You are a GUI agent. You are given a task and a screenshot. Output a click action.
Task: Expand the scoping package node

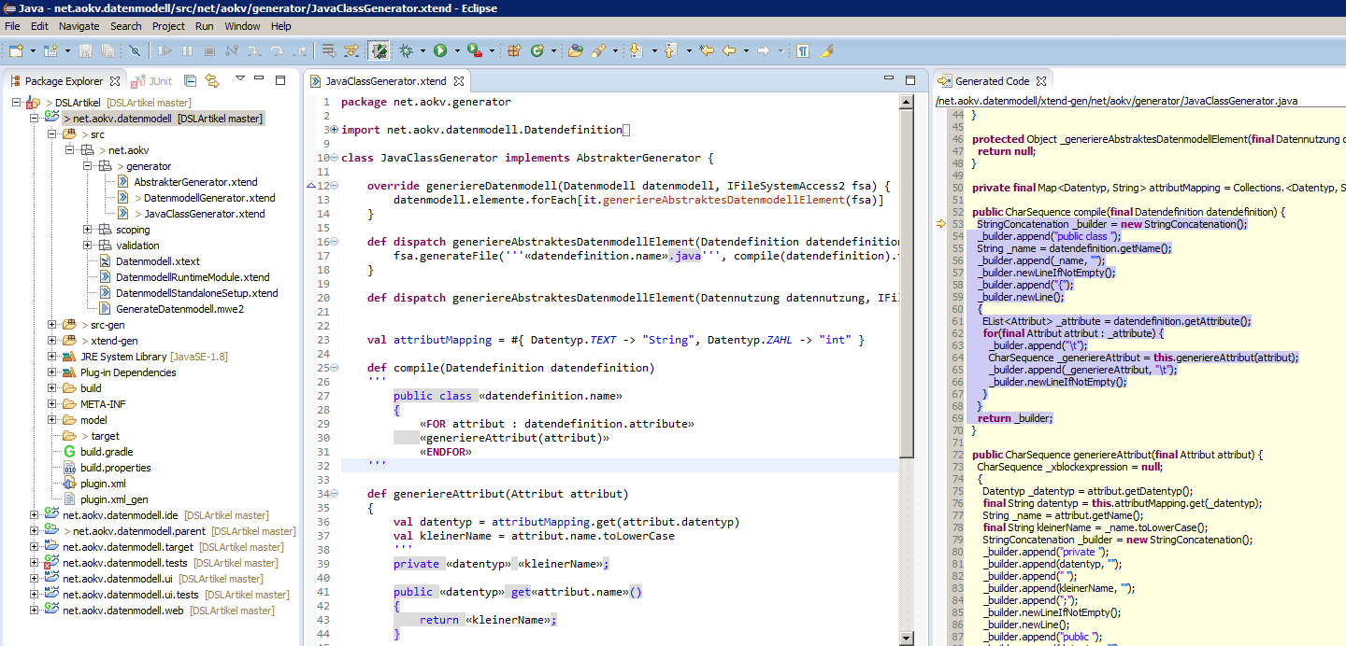[88, 230]
